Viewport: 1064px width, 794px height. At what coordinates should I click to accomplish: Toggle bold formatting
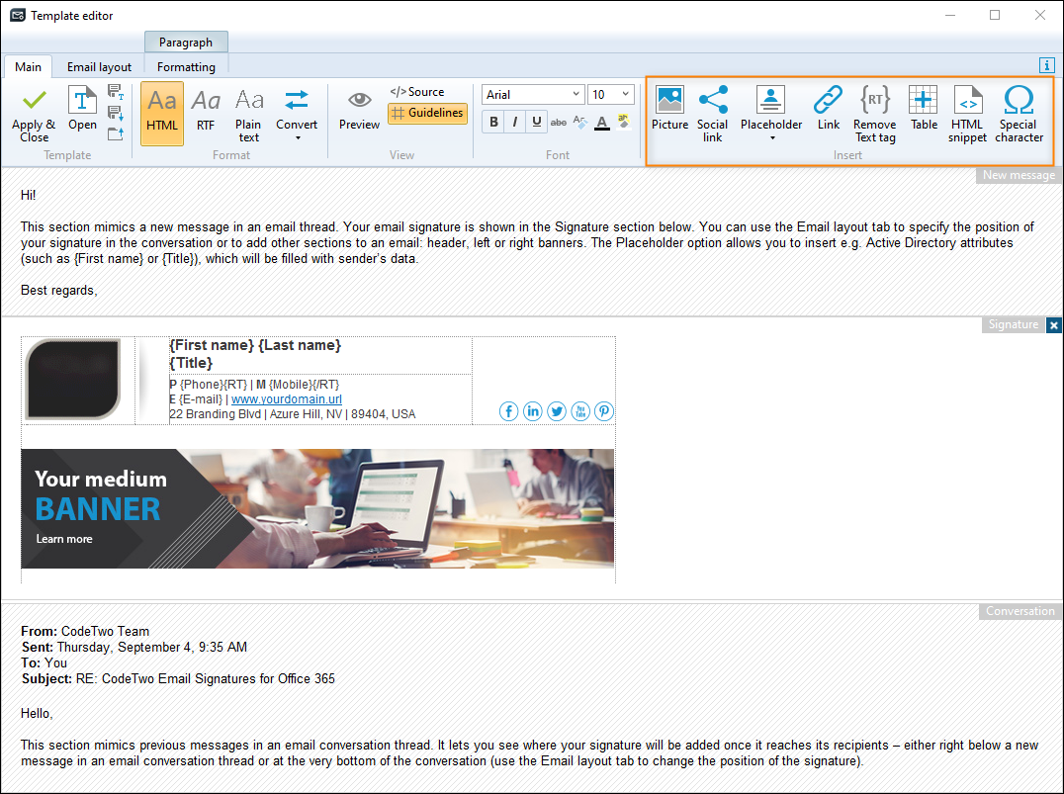(x=493, y=123)
